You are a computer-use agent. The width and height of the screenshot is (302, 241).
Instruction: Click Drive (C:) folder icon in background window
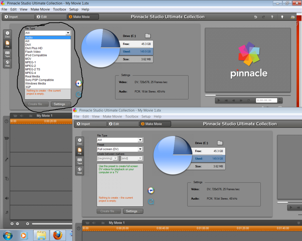[x=148, y=36]
